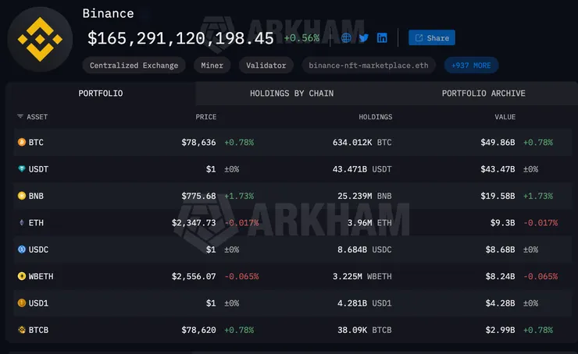This screenshot has height=354, width=578.
Task: Click the ETH price $2,347.73
Action: pos(194,223)
